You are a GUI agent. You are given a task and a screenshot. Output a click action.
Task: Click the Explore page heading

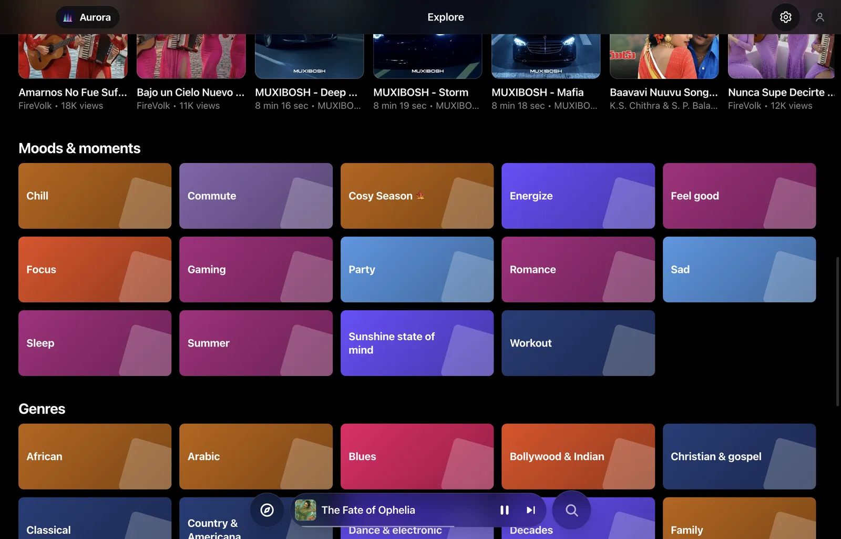(x=446, y=17)
